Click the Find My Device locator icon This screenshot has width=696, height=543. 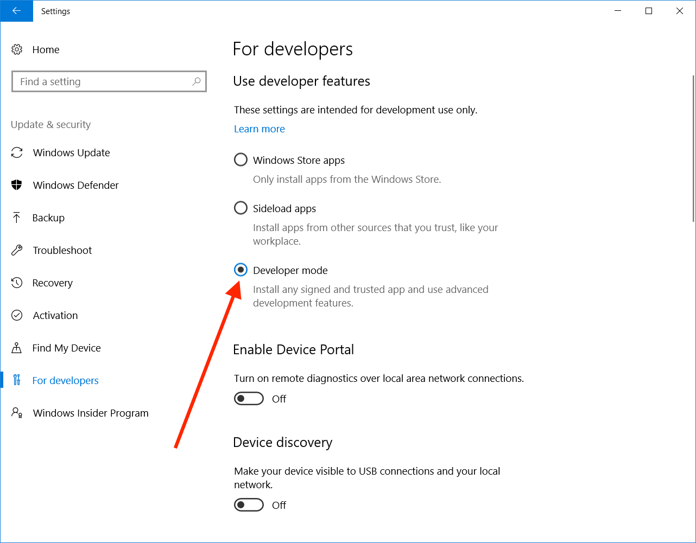point(17,348)
